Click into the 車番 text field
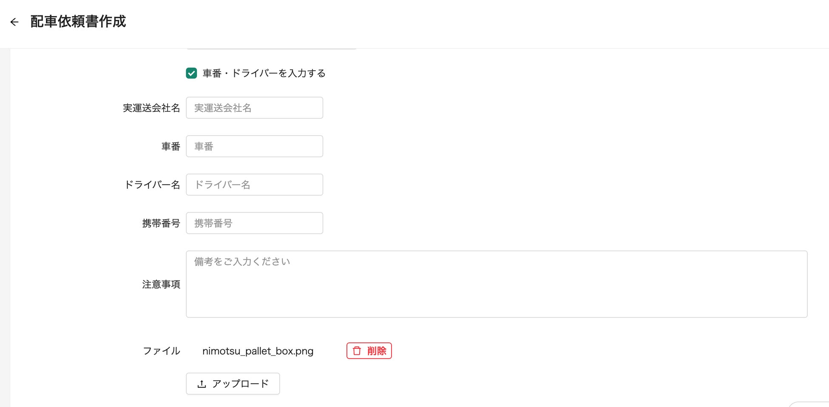 254,146
